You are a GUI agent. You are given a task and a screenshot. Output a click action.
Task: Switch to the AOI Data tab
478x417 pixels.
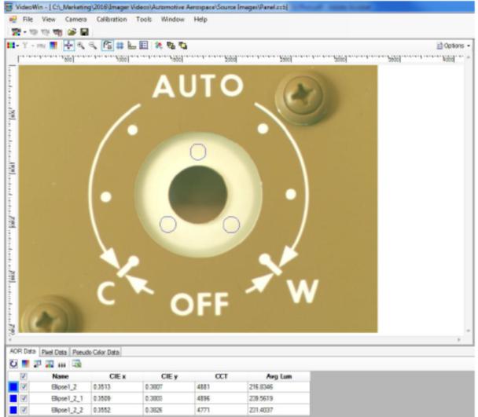click(22, 351)
